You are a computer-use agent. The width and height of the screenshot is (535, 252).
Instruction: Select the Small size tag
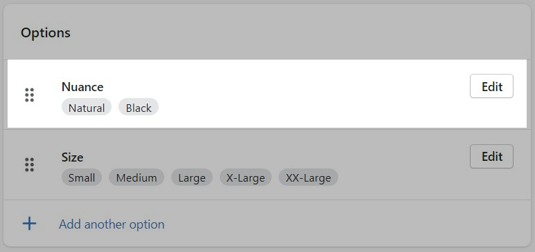pos(82,177)
